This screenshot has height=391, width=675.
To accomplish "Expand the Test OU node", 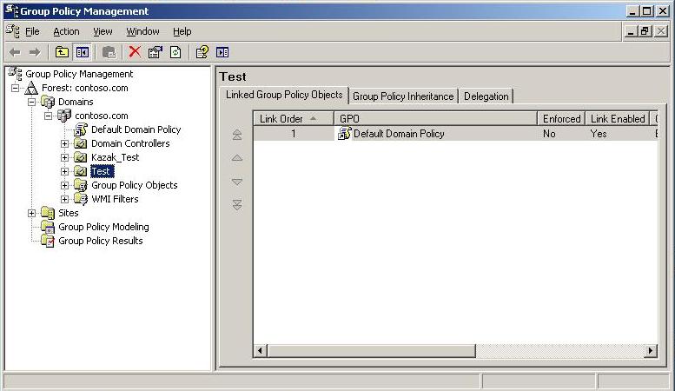I will coord(64,171).
